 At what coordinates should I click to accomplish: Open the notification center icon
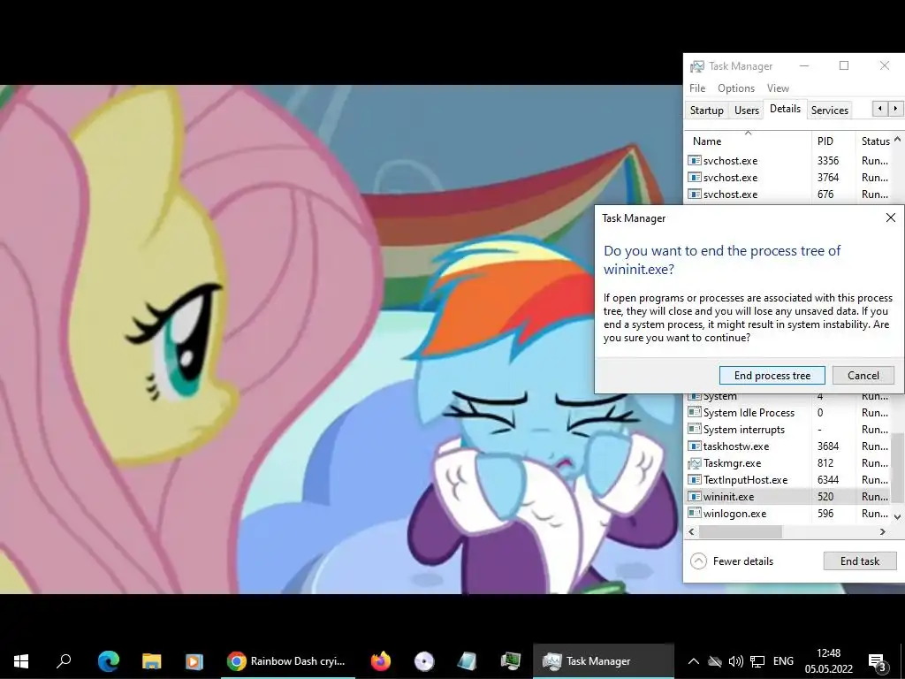(877, 661)
